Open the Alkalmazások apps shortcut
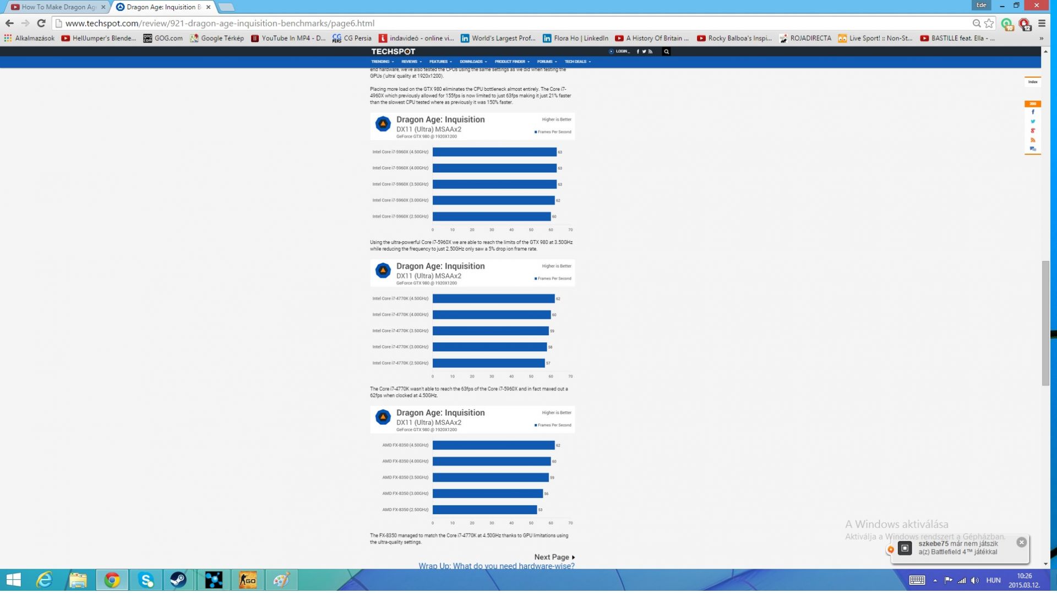This screenshot has height=593, width=1057. (x=29, y=39)
